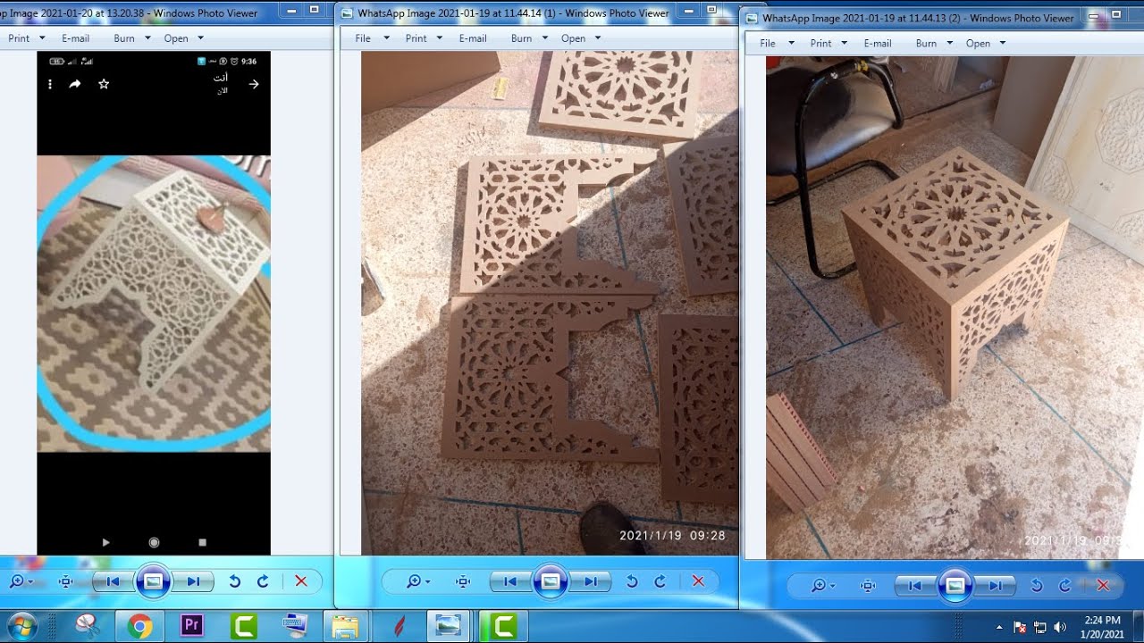Open zoom control in right Photo Viewer
Viewport: 1144px width, 643px height.
pyautogui.click(x=822, y=586)
